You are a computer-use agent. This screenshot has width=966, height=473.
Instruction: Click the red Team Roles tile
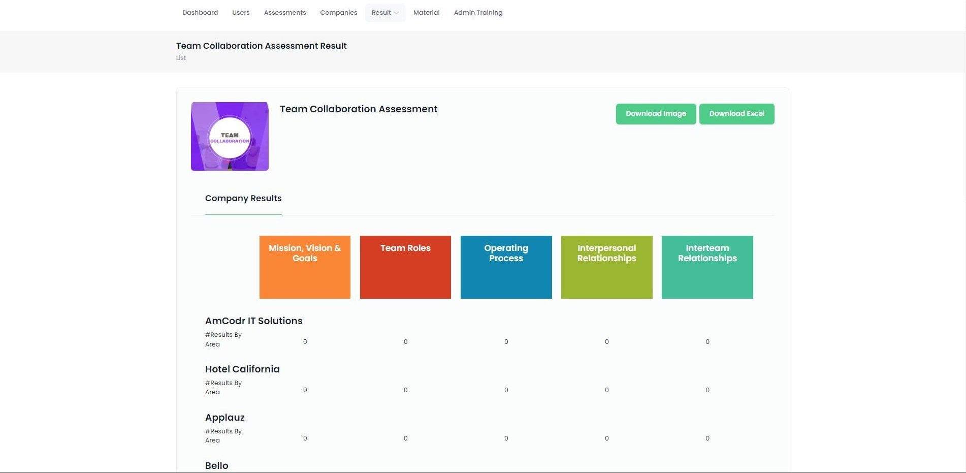coord(405,267)
